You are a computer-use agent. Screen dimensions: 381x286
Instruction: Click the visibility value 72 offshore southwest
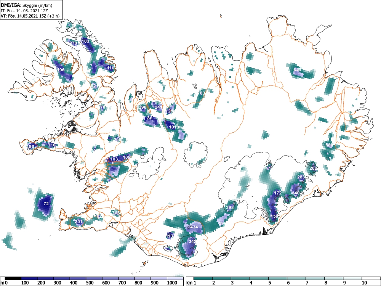click(x=46, y=204)
